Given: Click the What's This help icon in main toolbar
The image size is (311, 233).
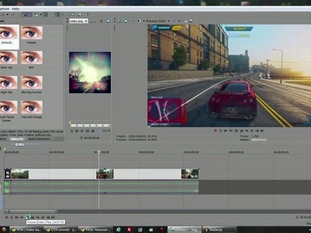Looking at the screenshot, I should (x=87, y=14).
